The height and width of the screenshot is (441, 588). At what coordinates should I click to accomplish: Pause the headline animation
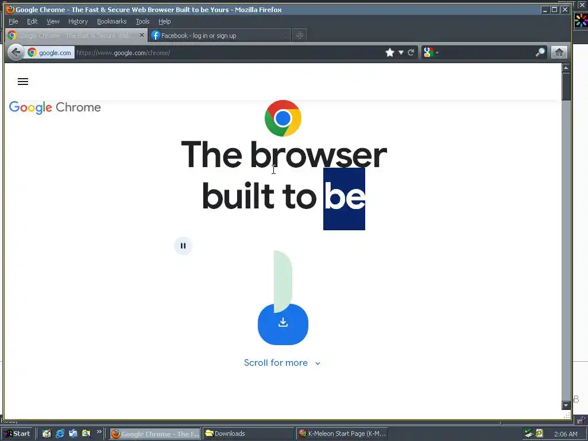coord(183,246)
